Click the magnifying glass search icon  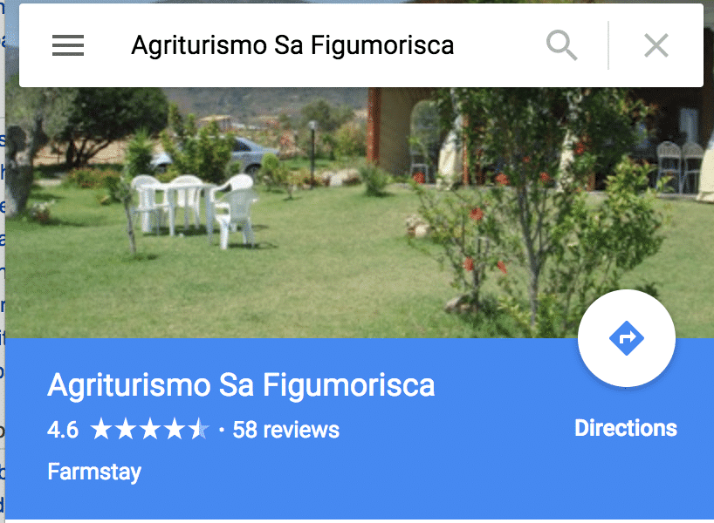pyautogui.click(x=561, y=45)
